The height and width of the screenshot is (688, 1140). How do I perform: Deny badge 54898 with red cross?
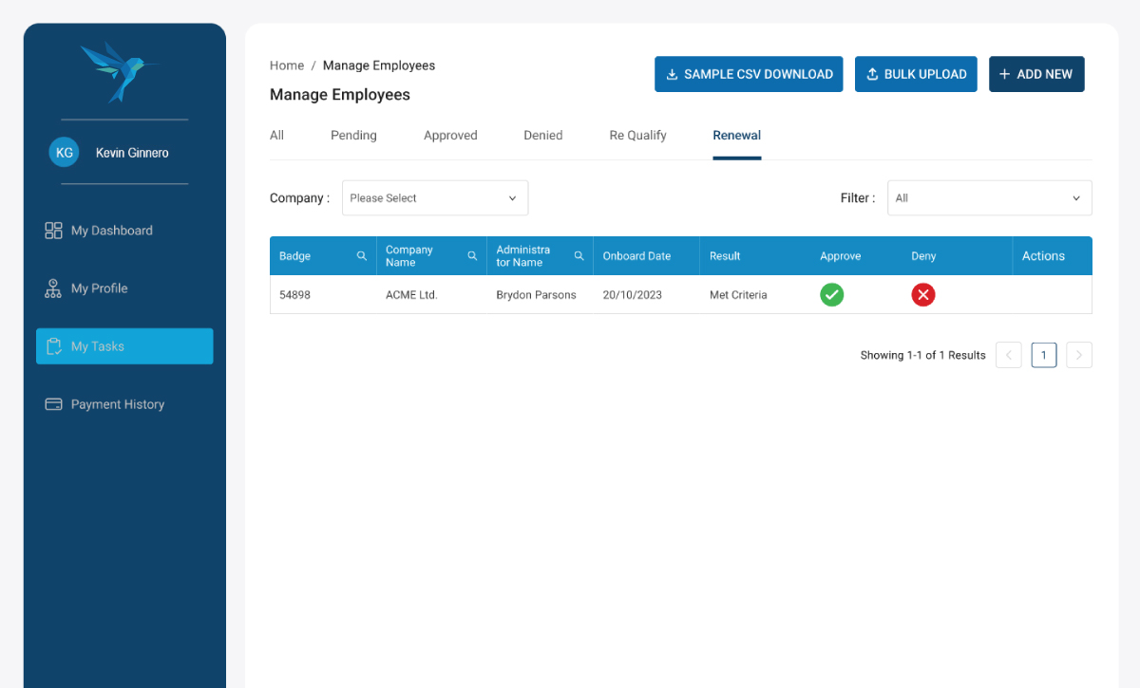coord(923,295)
